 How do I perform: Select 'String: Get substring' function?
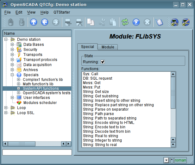pos(101,96)
